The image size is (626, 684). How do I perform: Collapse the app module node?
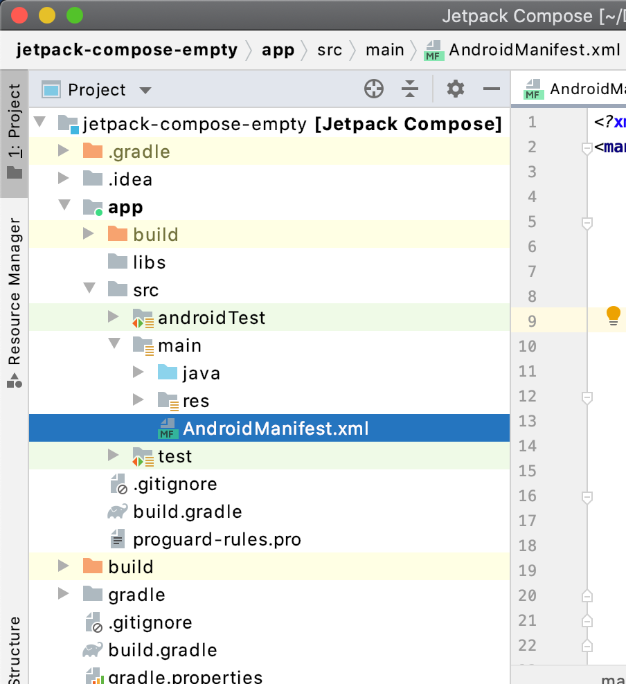pos(64,205)
